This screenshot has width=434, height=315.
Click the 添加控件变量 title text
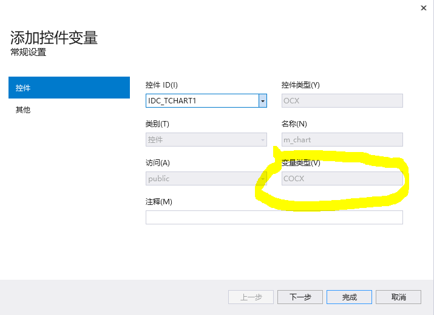pyautogui.click(x=54, y=38)
